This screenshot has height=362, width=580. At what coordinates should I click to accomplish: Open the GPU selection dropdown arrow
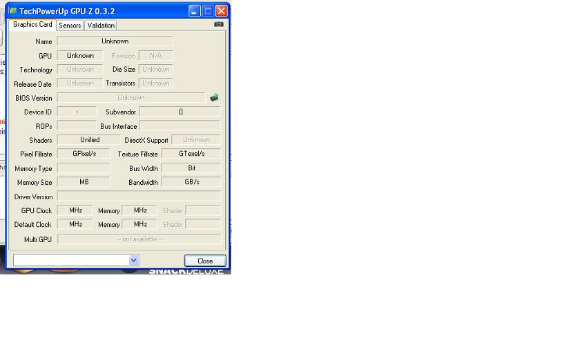point(133,260)
